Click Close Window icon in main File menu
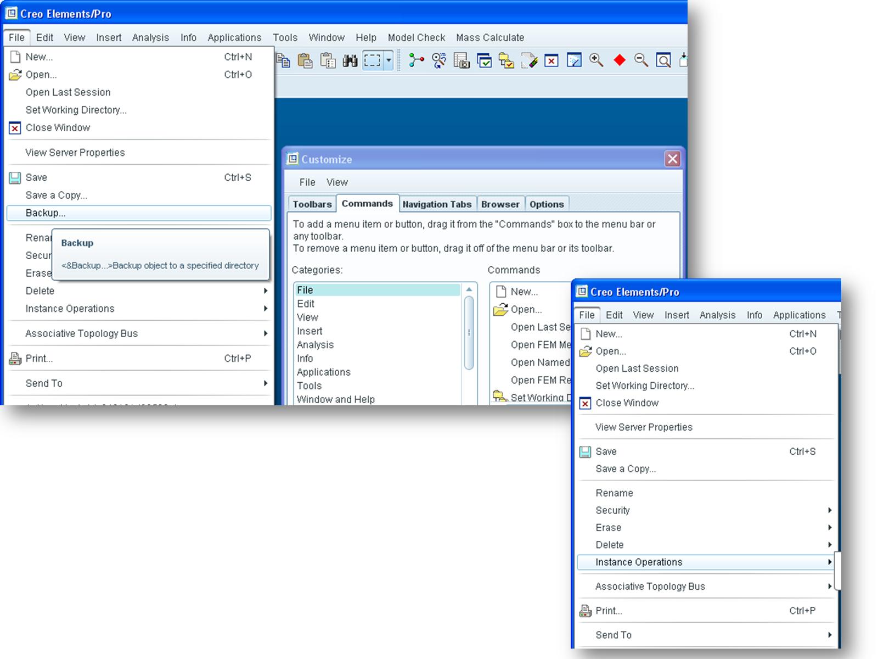 coord(15,128)
